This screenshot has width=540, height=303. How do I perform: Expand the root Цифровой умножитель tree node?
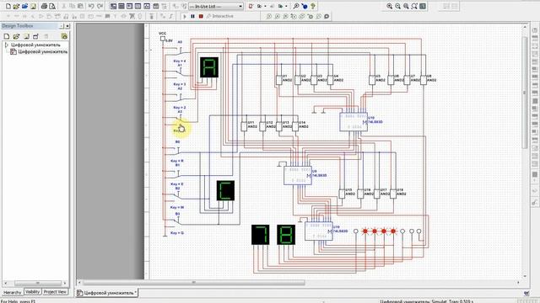[x=6, y=45]
